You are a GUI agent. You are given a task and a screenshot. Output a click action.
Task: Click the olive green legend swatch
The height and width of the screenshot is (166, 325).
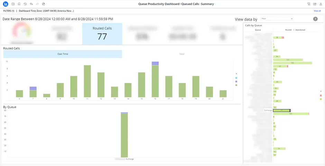pos(236,85)
